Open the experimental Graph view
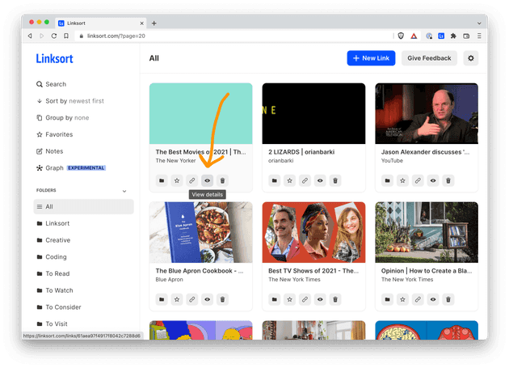509x368 pixels. click(x=71, y=168)
